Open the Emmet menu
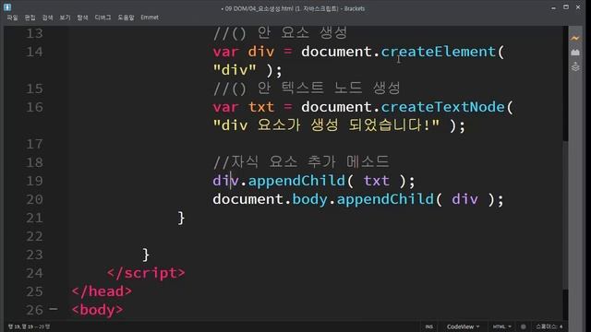The height and width of the screenshot is (332, 591). click(150, 18)
